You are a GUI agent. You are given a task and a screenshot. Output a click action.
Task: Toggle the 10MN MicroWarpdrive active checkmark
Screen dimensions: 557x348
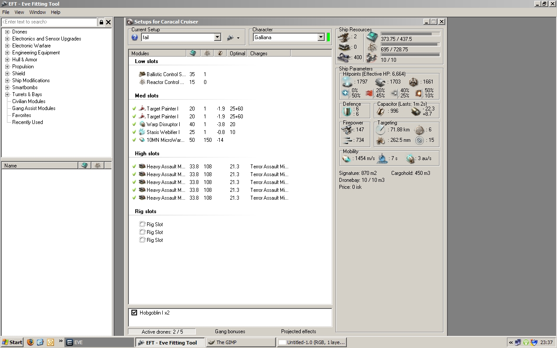[x=134, y=140]
